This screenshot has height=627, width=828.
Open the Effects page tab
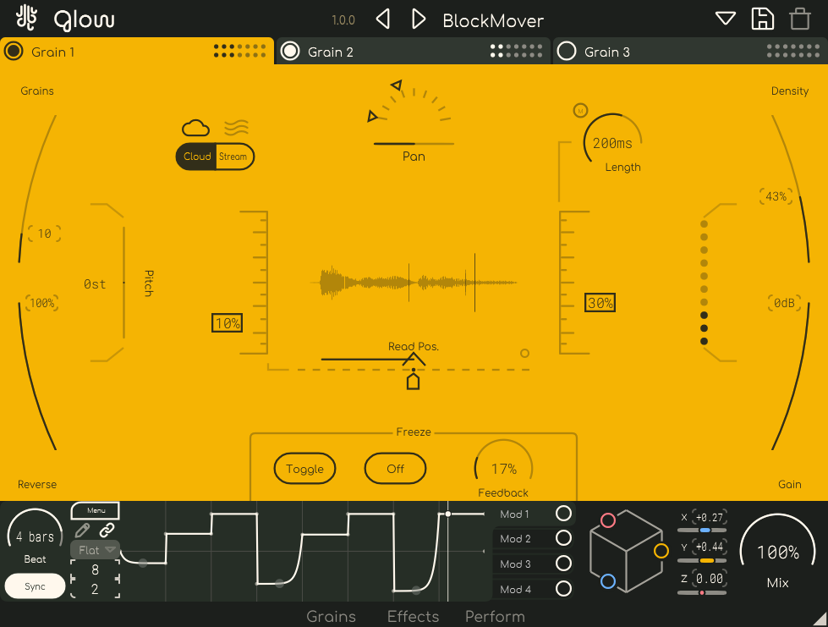[x=413, y=617]
